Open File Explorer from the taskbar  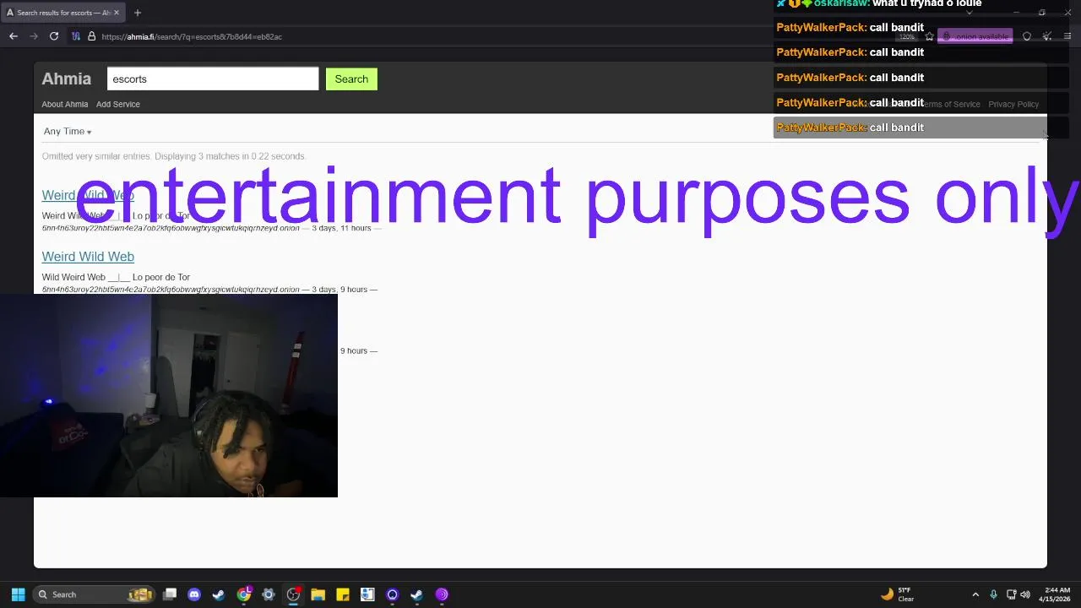(318, 594)
